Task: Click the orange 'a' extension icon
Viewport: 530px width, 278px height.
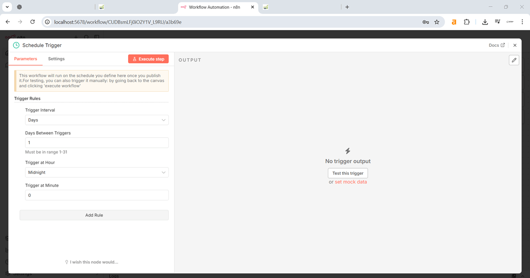Action: 454,22
